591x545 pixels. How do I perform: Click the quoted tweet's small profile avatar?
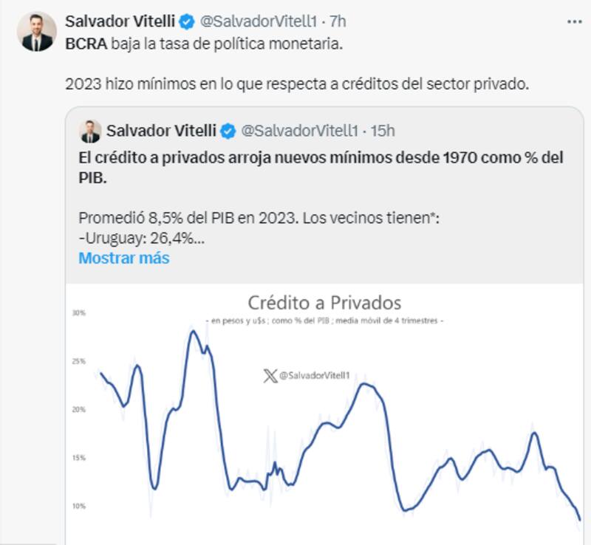click(90, 131)
